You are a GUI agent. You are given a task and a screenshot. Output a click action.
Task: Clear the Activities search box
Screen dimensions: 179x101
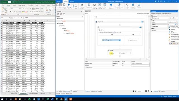[x=83, y=16]
